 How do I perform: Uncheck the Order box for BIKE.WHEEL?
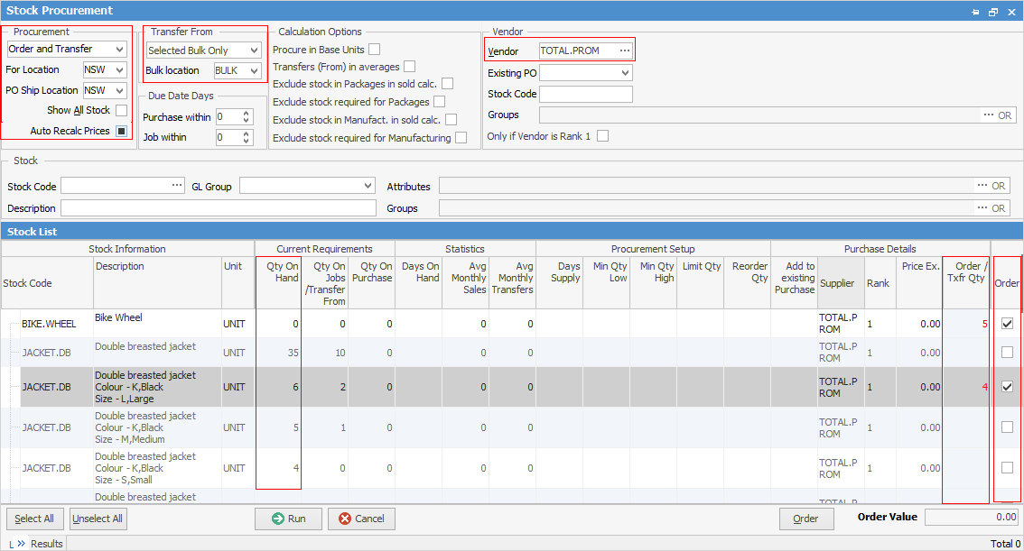coord(1007,323)
